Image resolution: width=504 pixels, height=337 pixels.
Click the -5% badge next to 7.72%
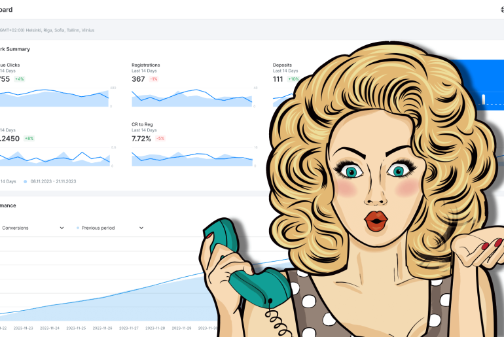(160, 139)
